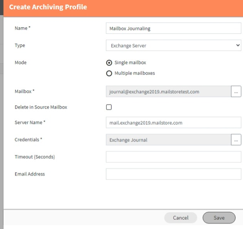The width and height of the screenshot is (243, 229).
Task: Click the Email Address input field
Action: coord(173,174)
